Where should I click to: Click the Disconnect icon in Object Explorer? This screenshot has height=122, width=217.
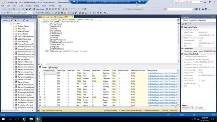point(15,20)
